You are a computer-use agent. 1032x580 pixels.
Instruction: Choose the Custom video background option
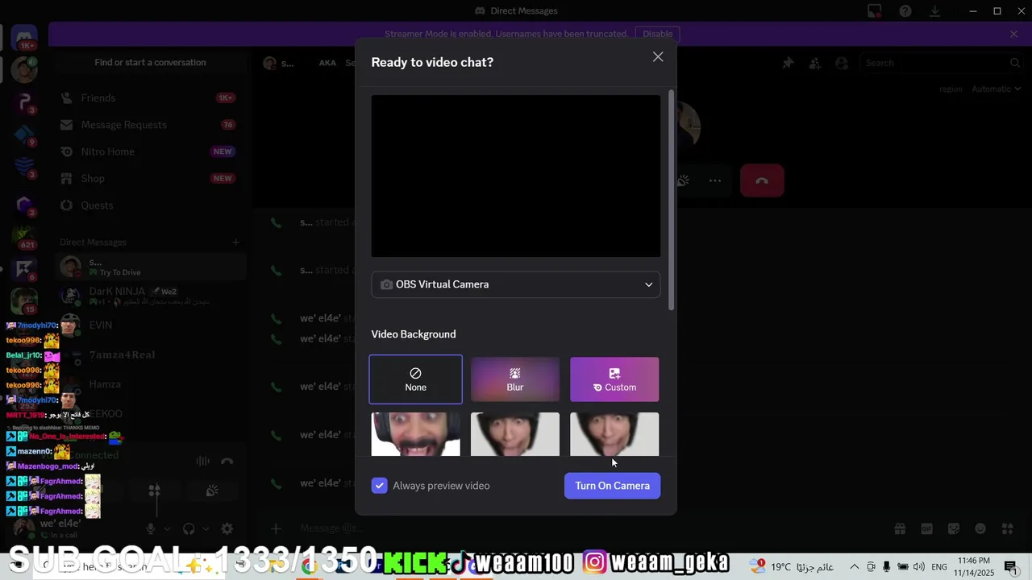click(614, 379)
